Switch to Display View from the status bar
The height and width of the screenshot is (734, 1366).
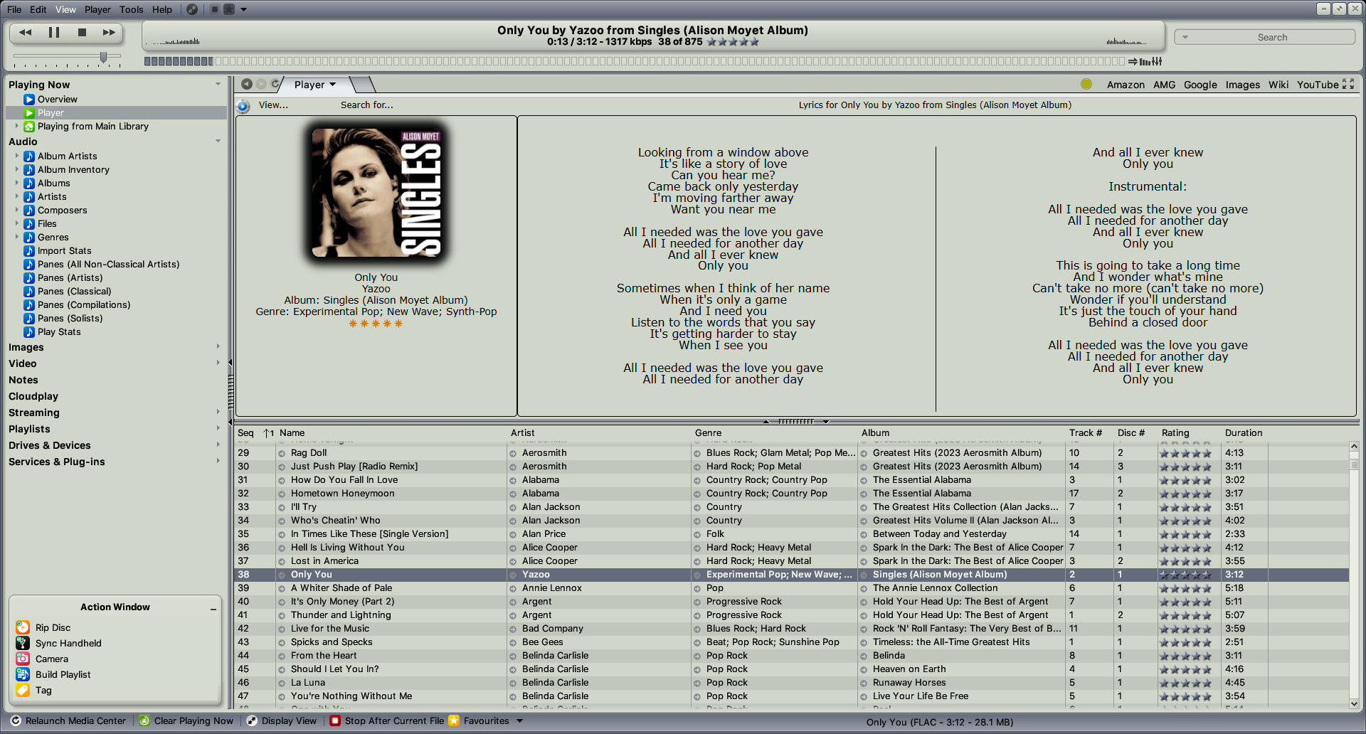[281, 720]
